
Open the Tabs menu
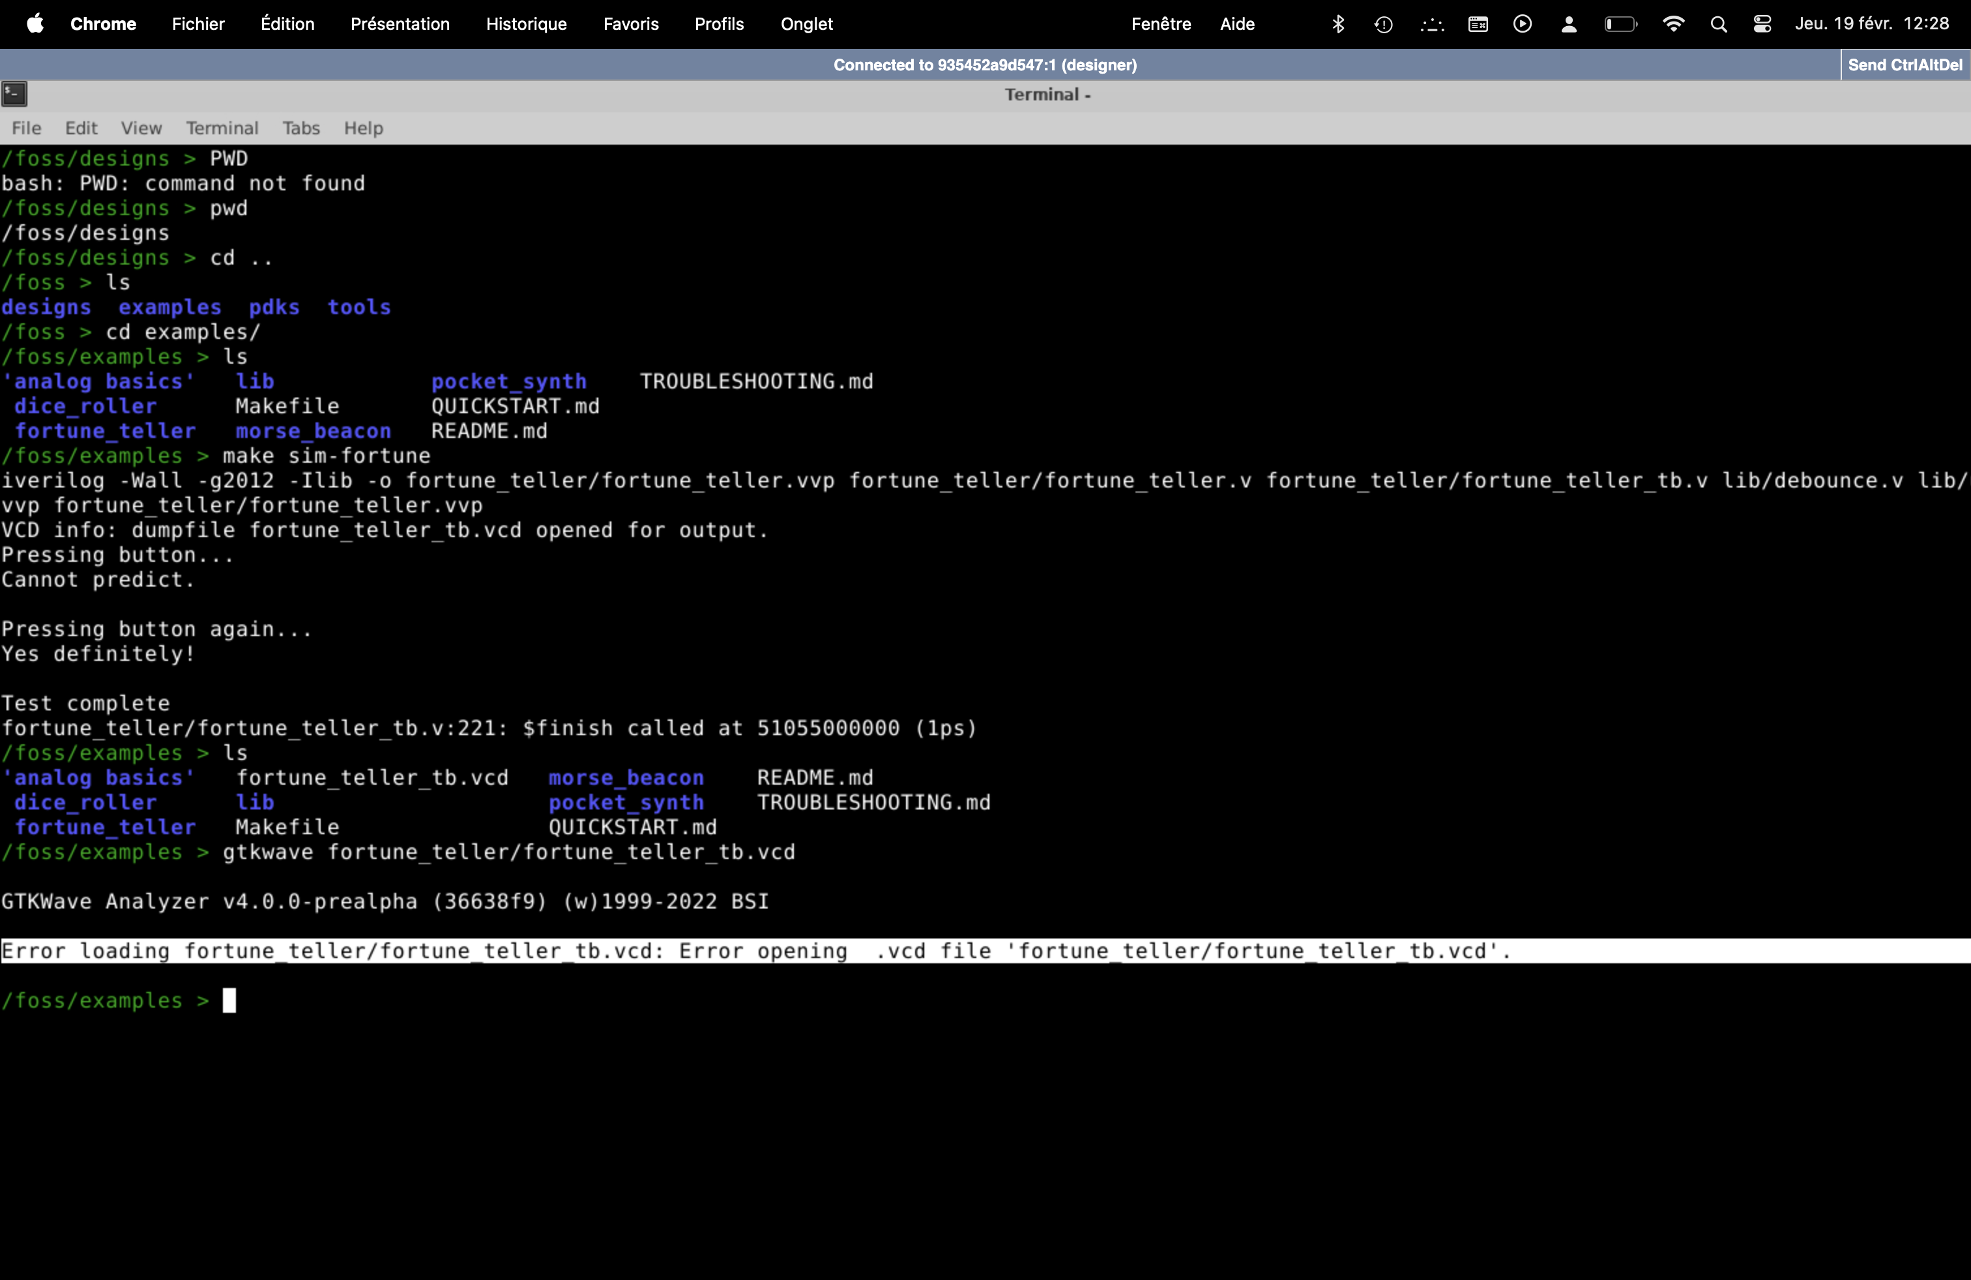pos(300,128)
